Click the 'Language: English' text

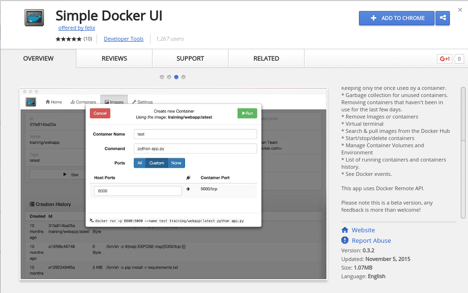click(363, 276)
